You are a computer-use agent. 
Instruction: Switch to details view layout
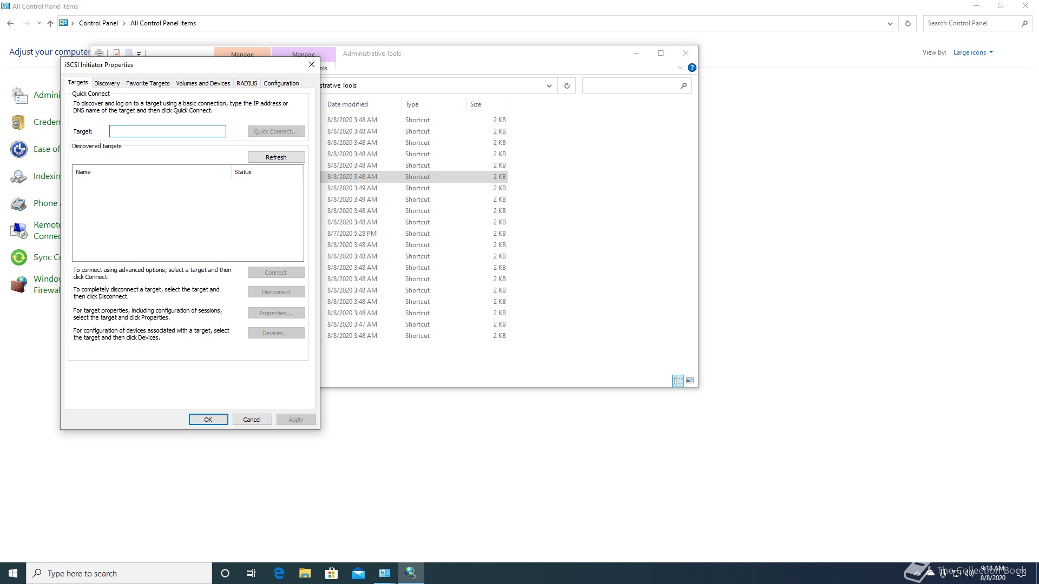(x=678, y=381)
